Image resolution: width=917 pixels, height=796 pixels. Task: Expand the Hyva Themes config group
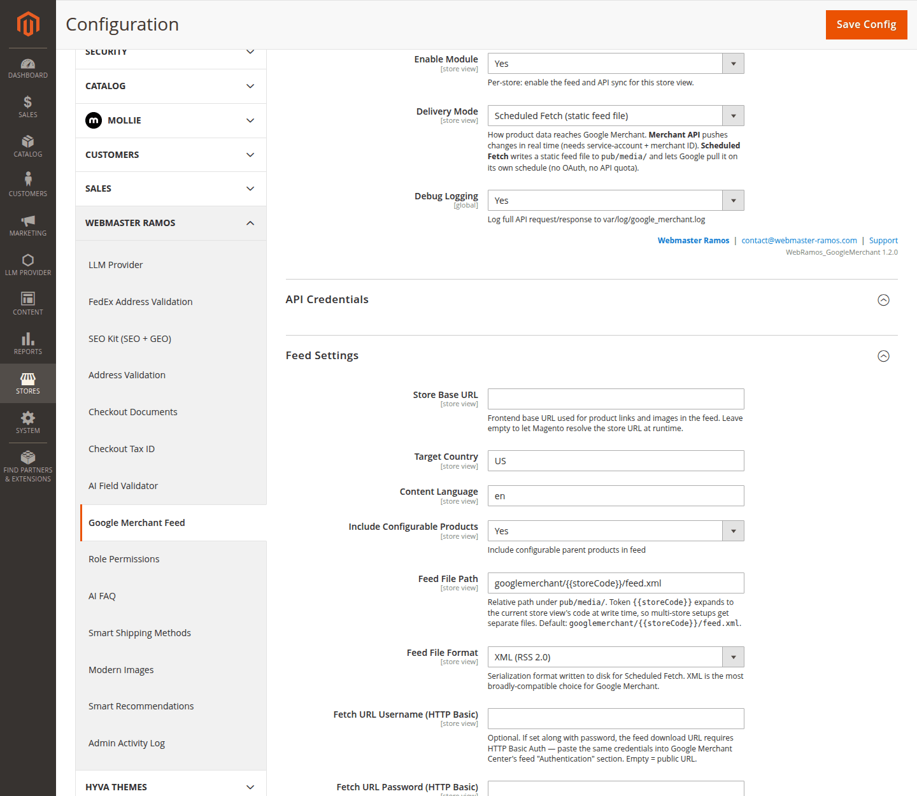pyautogui.click(x=171, y=787)
